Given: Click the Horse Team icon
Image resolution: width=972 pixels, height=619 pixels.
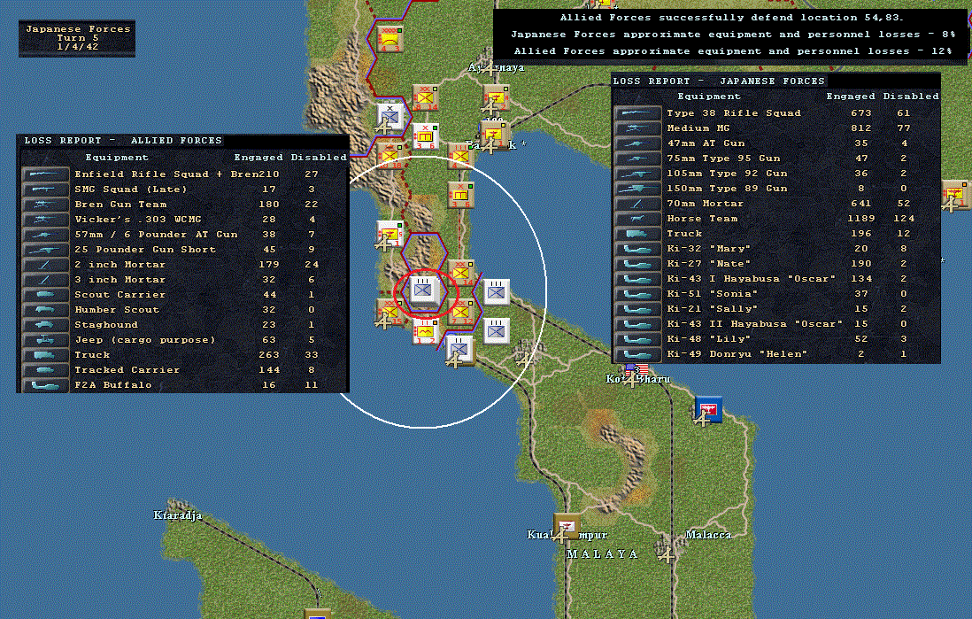Looking at the screenshot, I should (x=638, y=219).
